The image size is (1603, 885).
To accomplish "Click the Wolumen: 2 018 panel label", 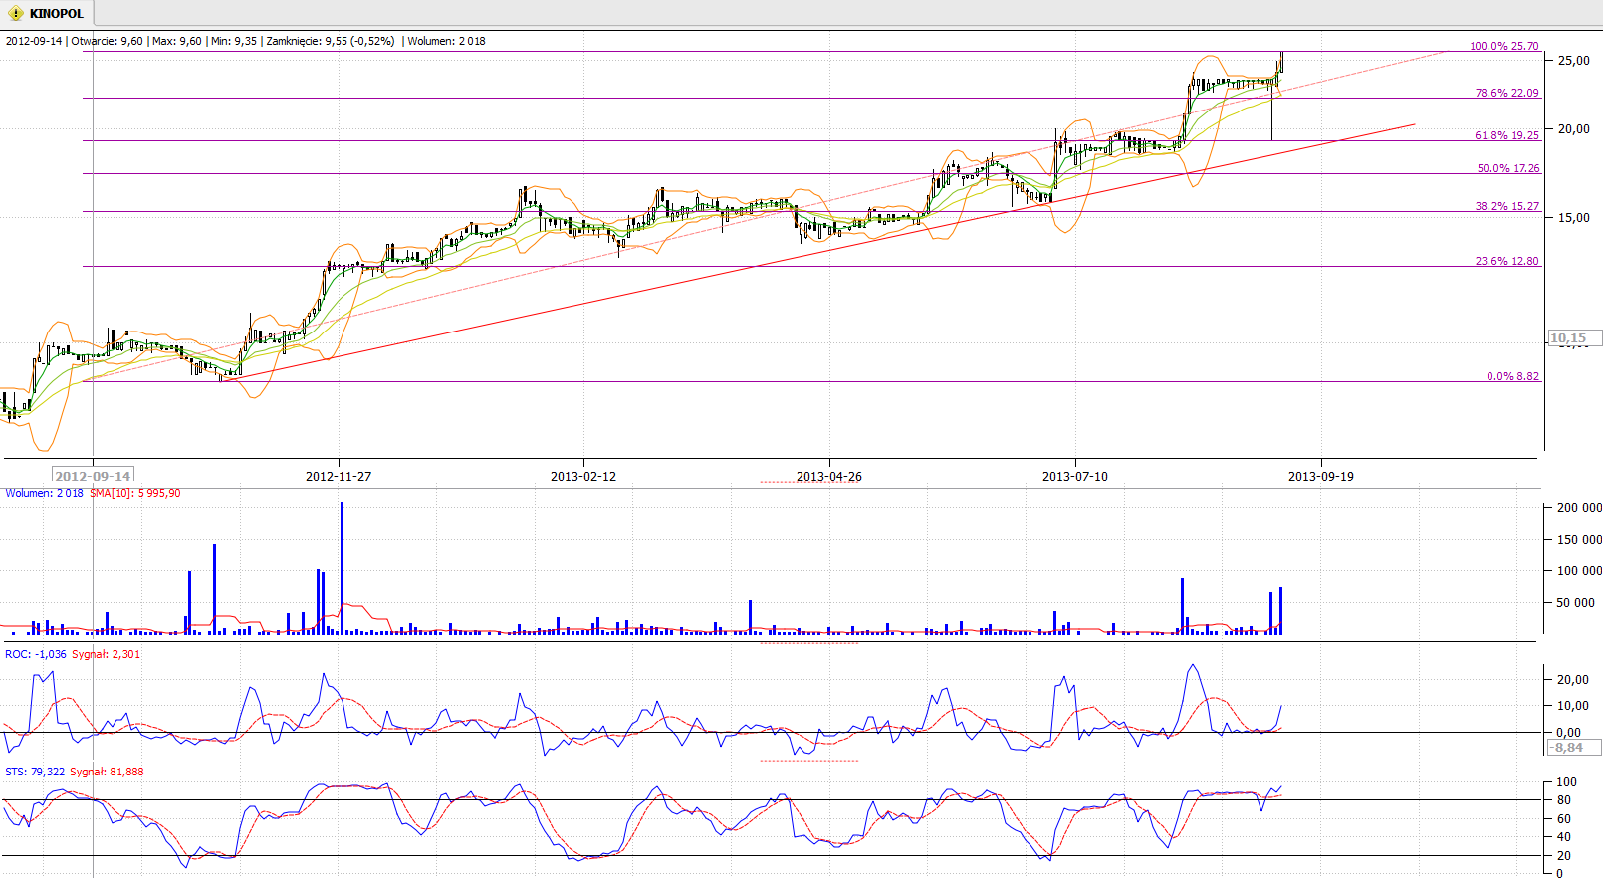I will [x=44, y=493].
